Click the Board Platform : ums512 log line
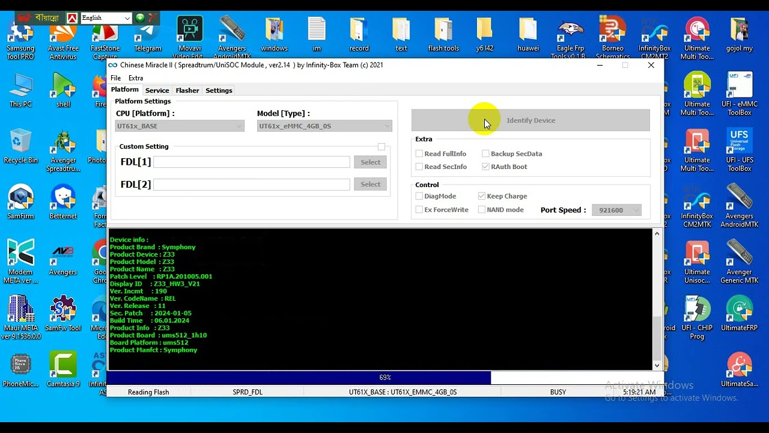This screenshot has width=769, height=433. pyautogui.click(x=149, y=343)
